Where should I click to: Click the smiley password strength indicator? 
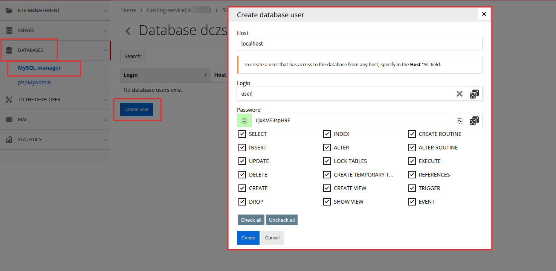tap(244, 121)
